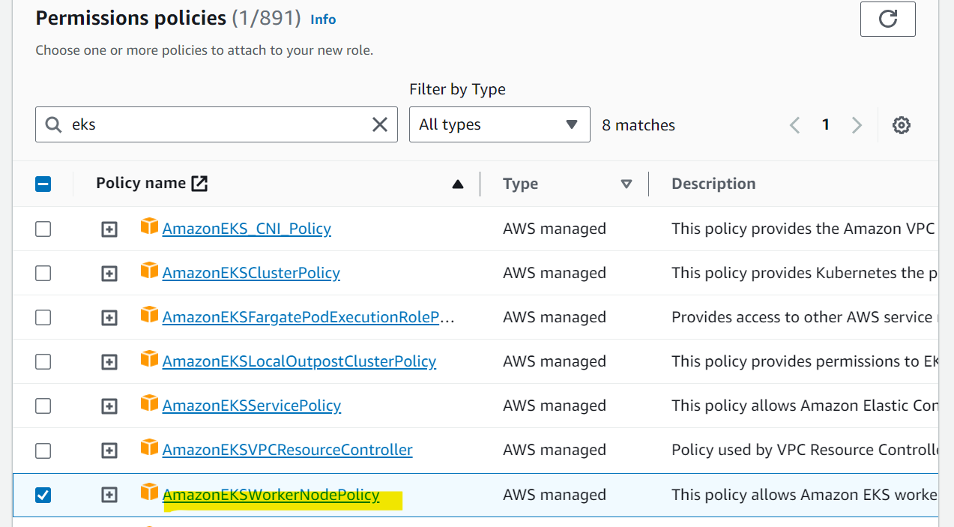Toggle the select-all policies header checkbox
This screenshot has width=954, height=527.
pyautogui.click(x=43, y=184)
